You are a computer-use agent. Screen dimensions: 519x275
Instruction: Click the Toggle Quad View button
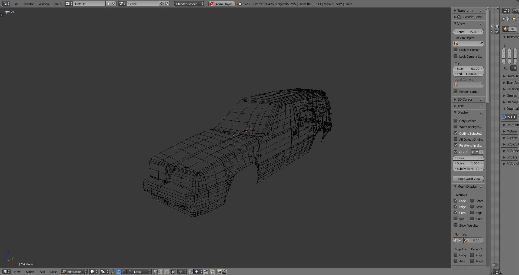[x=468, y=179]
